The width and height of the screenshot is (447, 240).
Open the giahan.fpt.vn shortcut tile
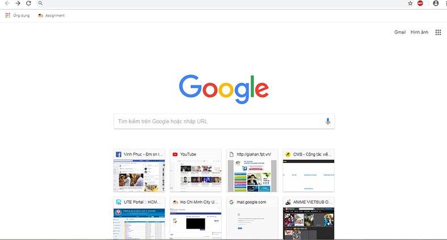pyautogui.click(x=252, y=170)
